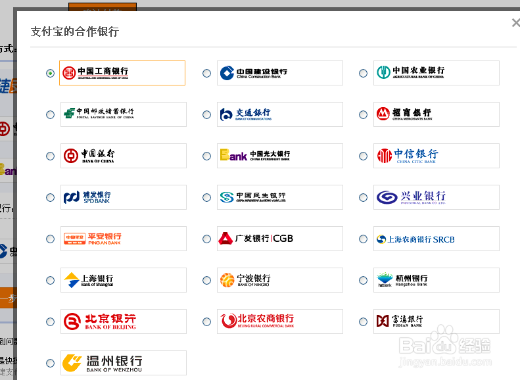Enable the radio button for 上海银行
The height and width of the screenshot is (380, 520).
pos(50,281)
